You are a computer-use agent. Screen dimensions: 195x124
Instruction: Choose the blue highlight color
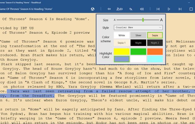coord(121,59)
